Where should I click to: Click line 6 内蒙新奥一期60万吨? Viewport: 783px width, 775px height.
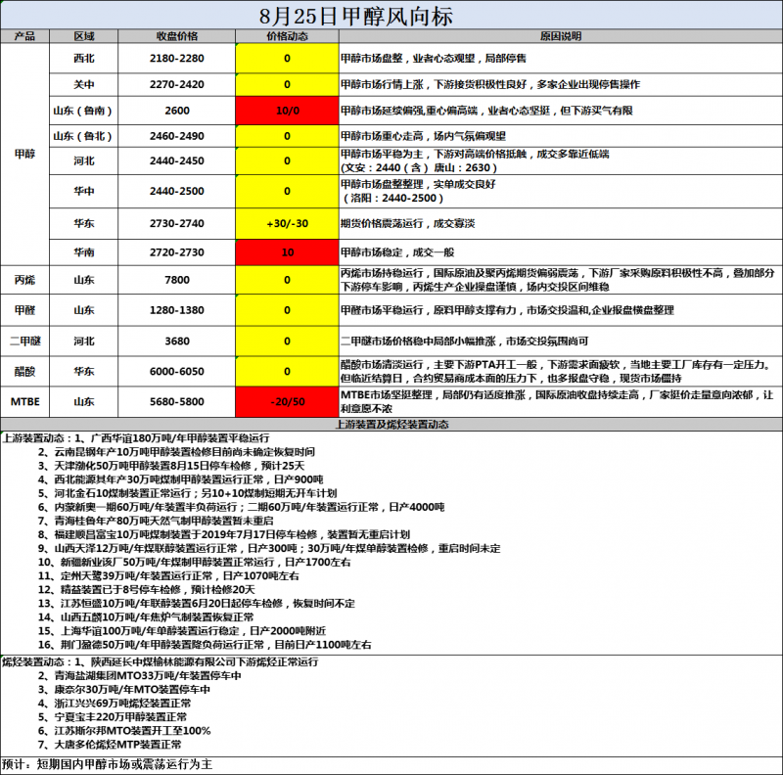(x=241, y=507)
